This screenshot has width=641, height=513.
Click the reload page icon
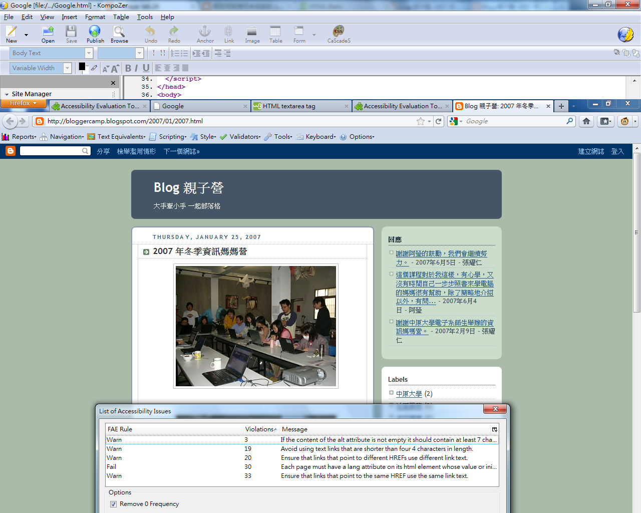point(439,121)
